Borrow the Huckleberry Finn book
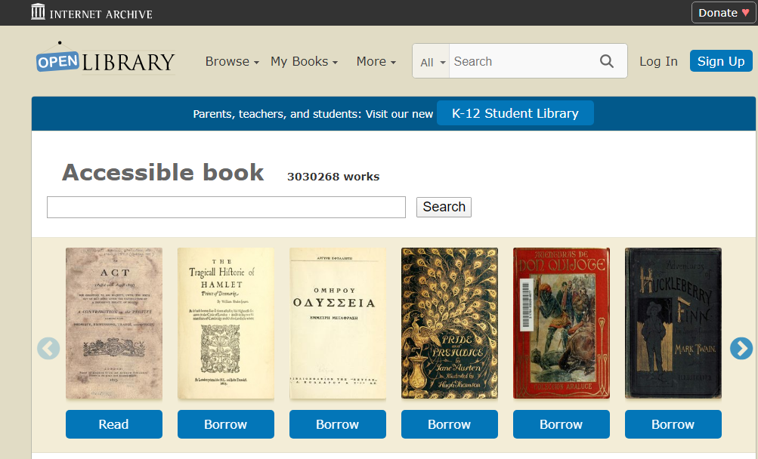This screenshot has height=459, width=758. pyautogui.click(x=673, y=424)
